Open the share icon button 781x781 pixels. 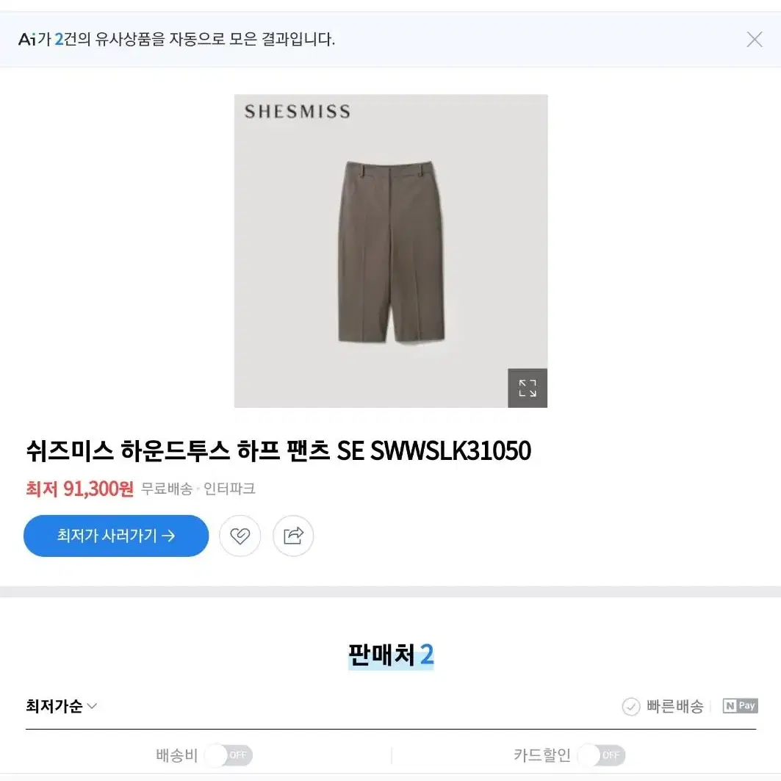click(x=293, y=536)
